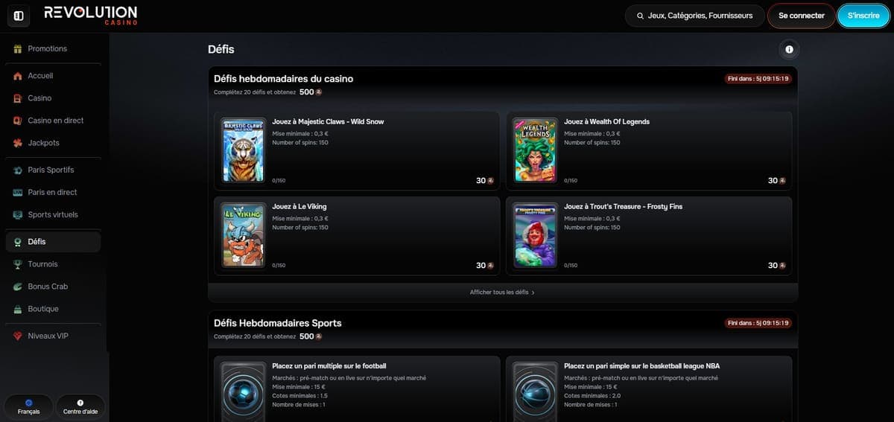This screenshot has width=894, height=422.
Task: Click the search magnifier icon
Action: pyautogui.click(x=640, y=16)
